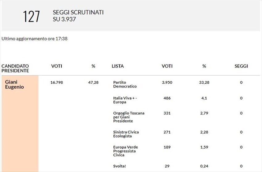Click the 33,28 percentage for Partito Democratico
This screenshot has height=172, width=262.
click(204, 82)
